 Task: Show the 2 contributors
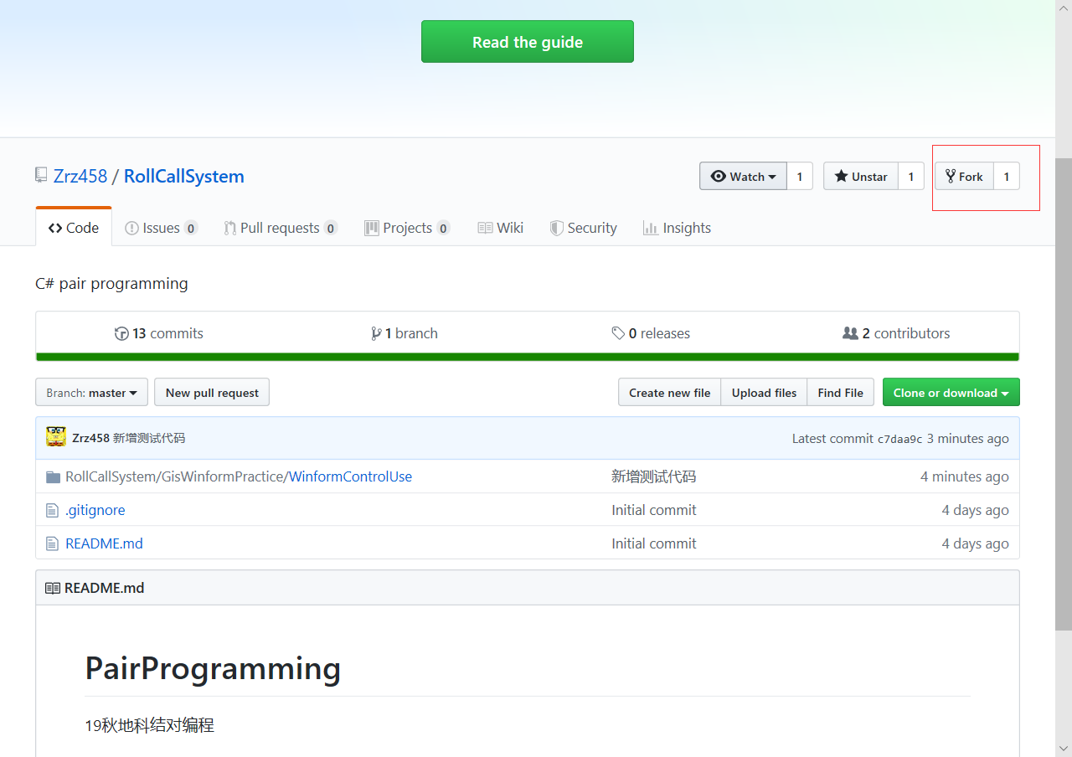click(x=896, y=333)
